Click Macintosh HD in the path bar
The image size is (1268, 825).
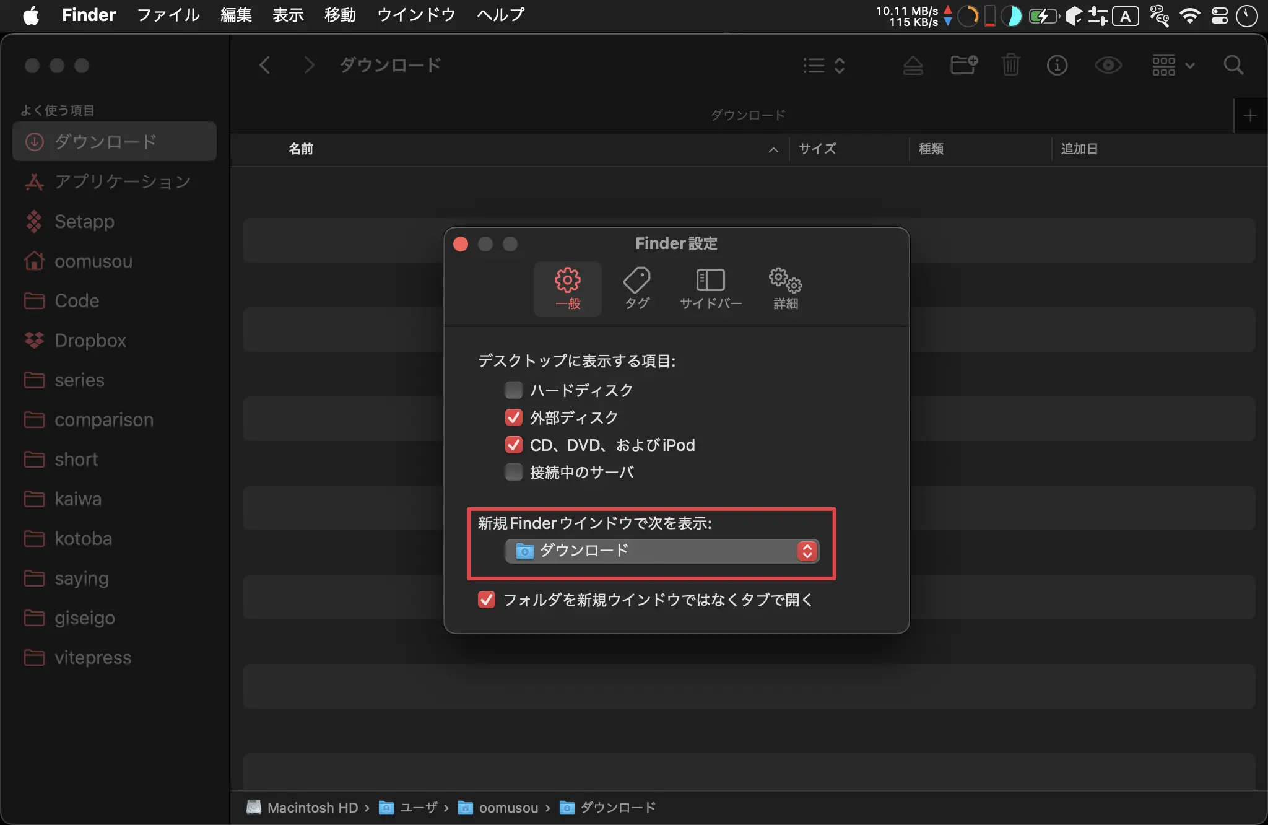point(302,808)
